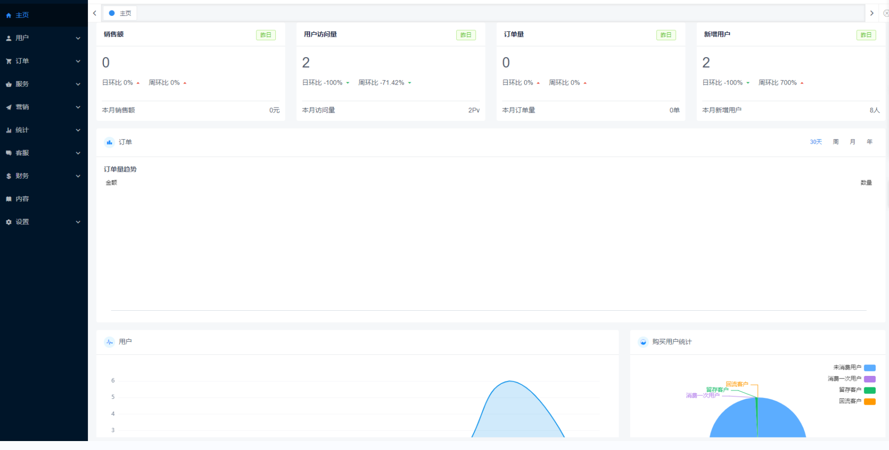The height and width of the screenshot is (450, 889).
Task: Click the 周环比 -71.42% value
Action: click(381, 83)
